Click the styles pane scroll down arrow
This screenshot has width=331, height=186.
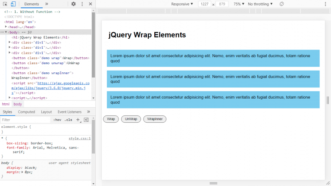click(x=93, y=184)
